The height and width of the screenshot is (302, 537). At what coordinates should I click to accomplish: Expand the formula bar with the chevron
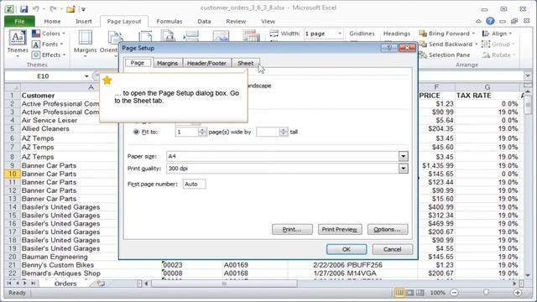pyautogui.click(x=528, y=76)
